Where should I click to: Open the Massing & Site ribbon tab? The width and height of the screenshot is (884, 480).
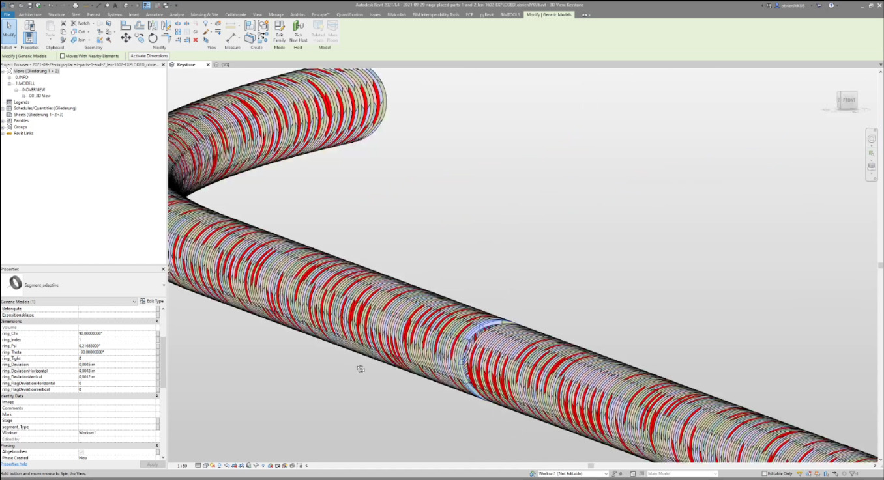pyautogui.click(x=205, y=14)
